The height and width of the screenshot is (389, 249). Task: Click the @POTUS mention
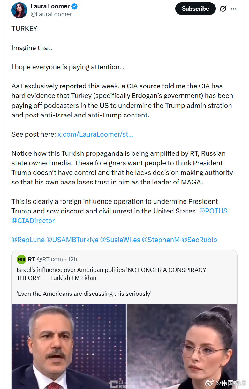click(x=213, y=211)
